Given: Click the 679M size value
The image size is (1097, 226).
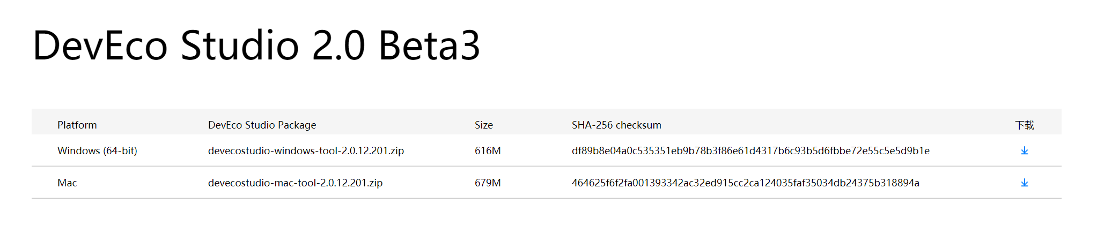Looking at the screenshot, I should (x=488, y=183).
